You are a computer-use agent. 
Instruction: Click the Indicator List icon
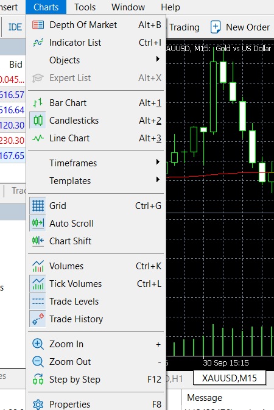38,43
